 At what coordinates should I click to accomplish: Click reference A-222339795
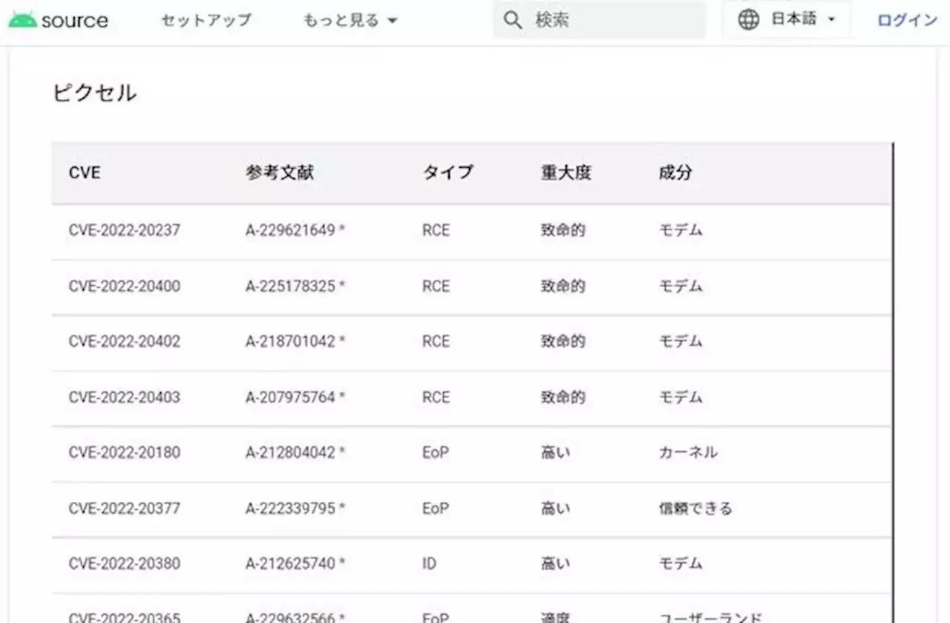(x=291, y=509)
